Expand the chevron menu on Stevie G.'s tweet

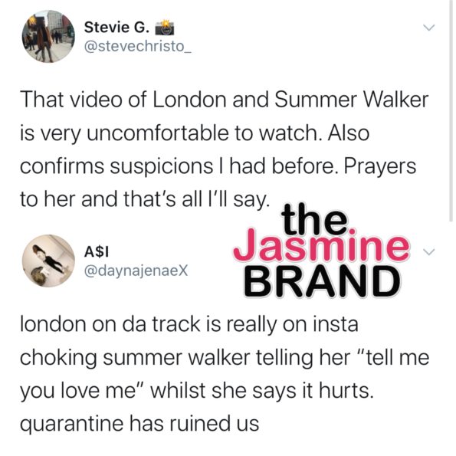pos(428,28)
